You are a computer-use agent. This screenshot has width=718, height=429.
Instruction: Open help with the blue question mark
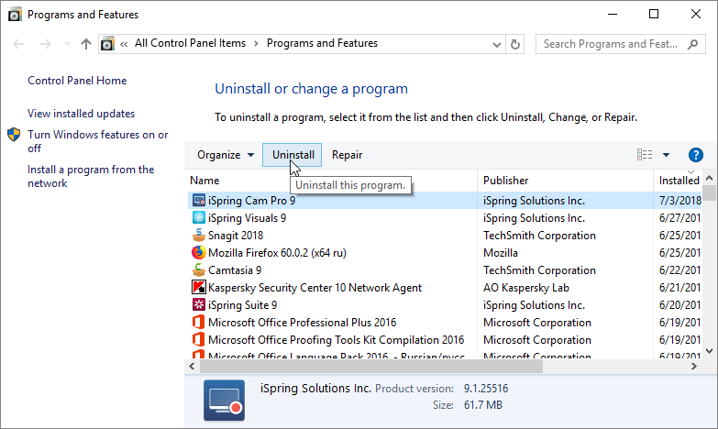point(696,155)
